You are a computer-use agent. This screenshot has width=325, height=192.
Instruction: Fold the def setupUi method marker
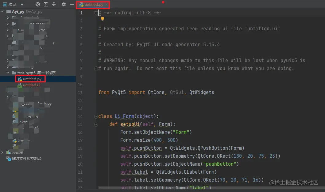point(96,124)
